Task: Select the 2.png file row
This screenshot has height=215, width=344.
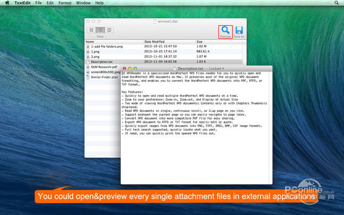Action: (x=164, y=56)
